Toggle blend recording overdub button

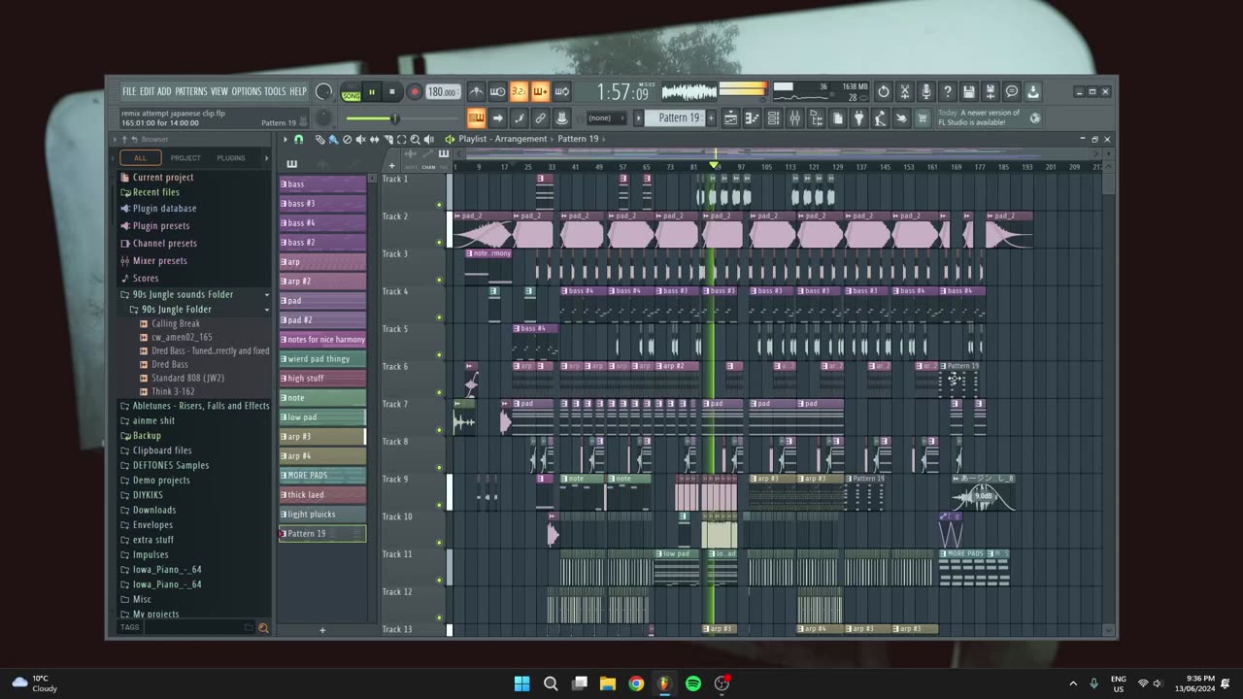tap(540, 92)
